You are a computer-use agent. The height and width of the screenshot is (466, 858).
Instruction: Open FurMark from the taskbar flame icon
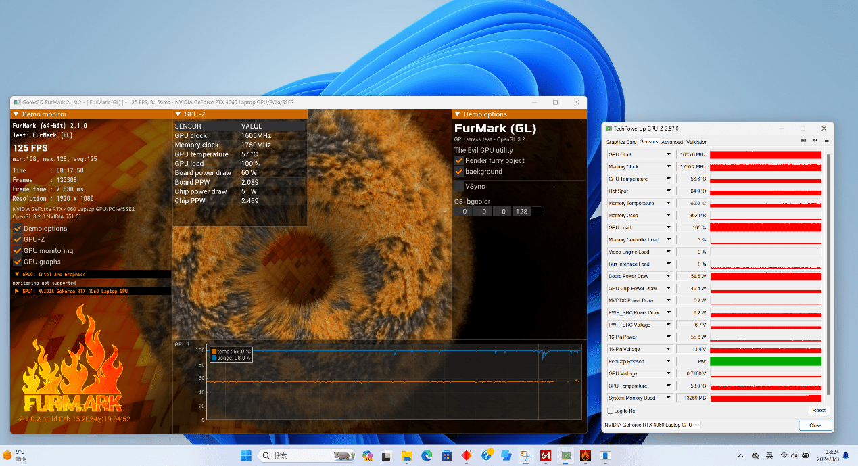click(585, 456)
